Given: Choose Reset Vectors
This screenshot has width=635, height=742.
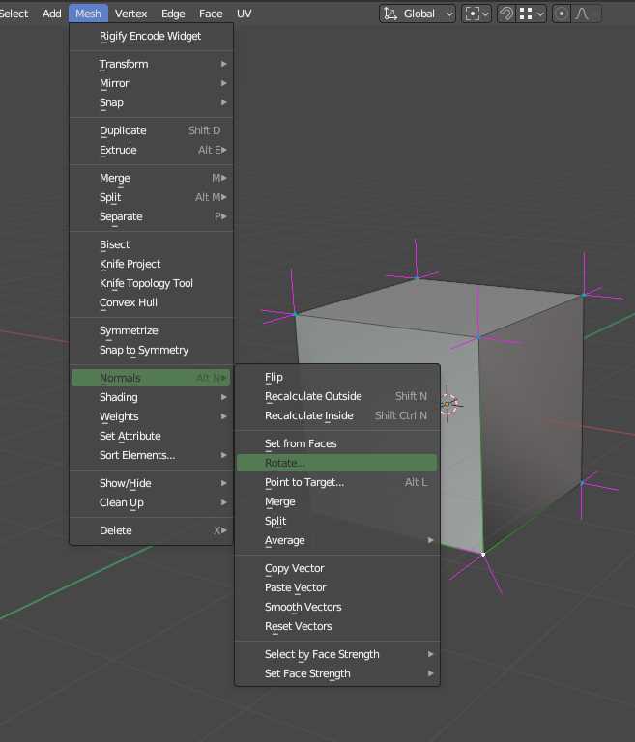Looking at the screenshot, I should tap(337, 626).
